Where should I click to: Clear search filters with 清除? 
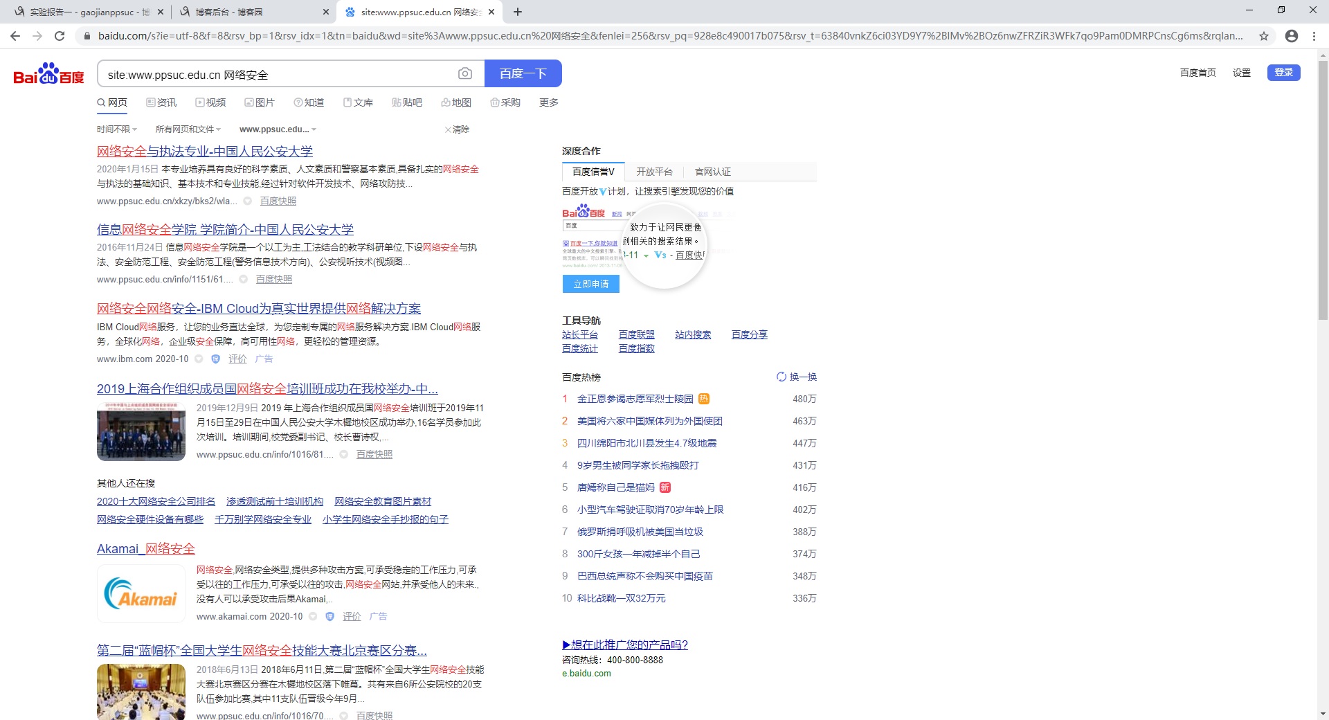(x=457, y=129)
